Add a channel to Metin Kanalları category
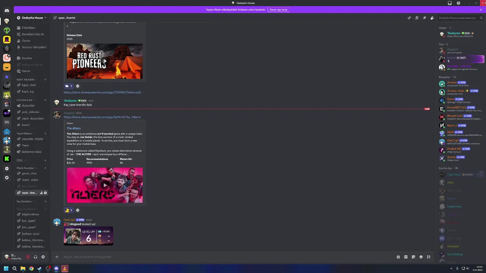The width and height of the screenshot is (486, 273). 45,168
